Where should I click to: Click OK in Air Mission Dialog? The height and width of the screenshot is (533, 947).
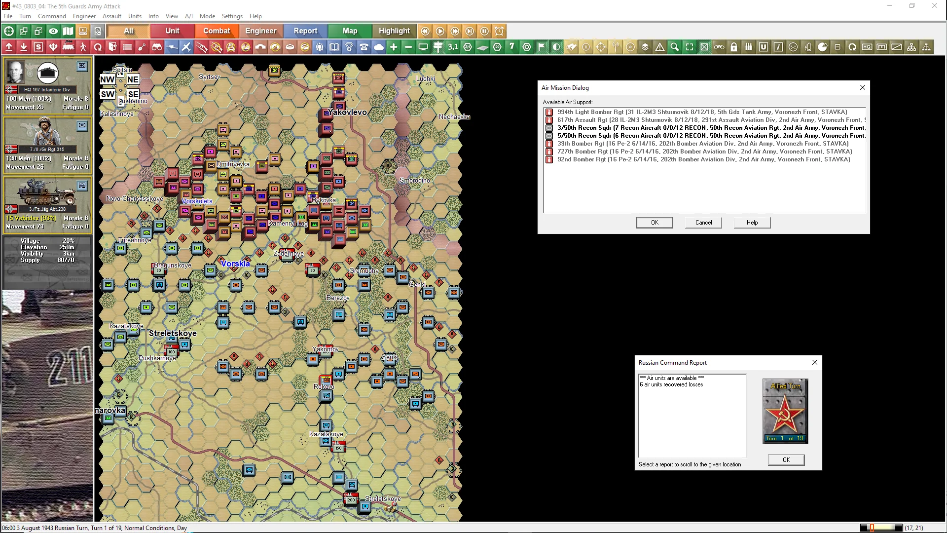(655, 223)
